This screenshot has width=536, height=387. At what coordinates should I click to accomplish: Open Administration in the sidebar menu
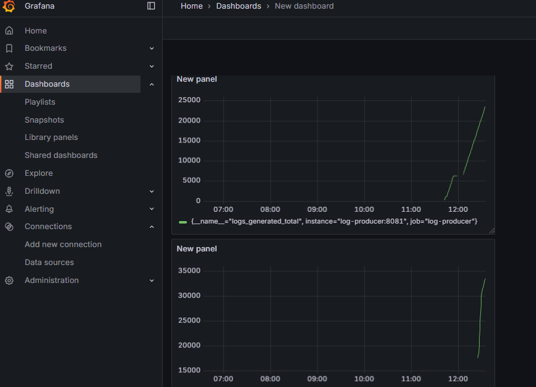point(51,280)
